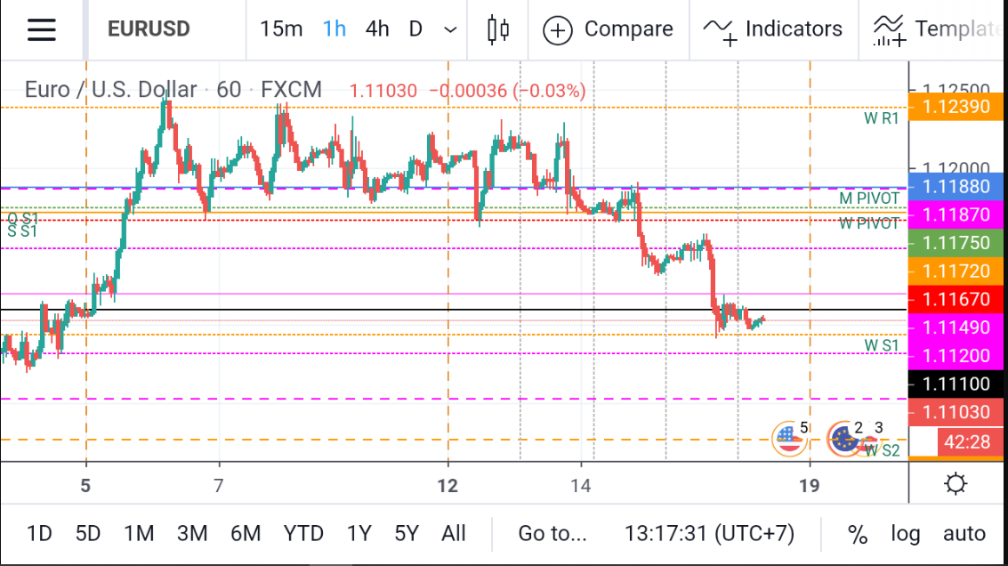Click the orange 1.12390 price label
This screenshot has height=566, width=1008.
coord(956,106)
